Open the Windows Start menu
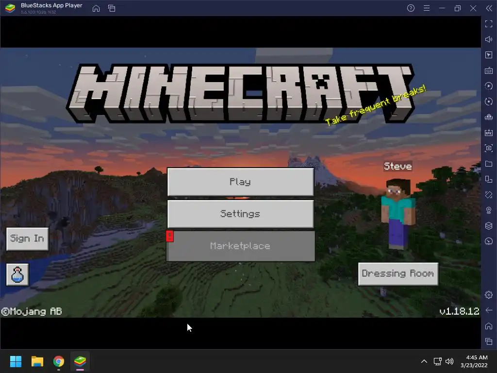 [x=16, y=361]
